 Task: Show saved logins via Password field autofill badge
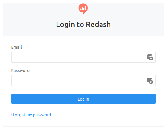tap(150, 81)
